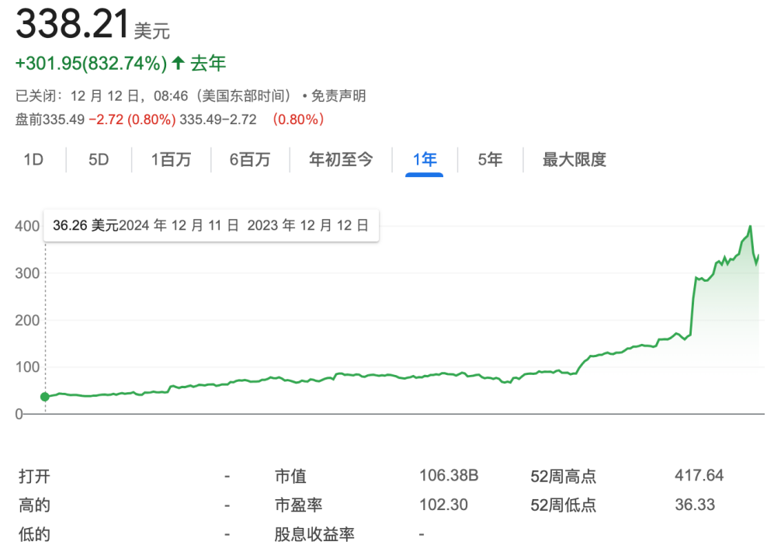Switch chart to the 5年 range
This screenshot has width=767, height=559.
click(x=490, y=160)
